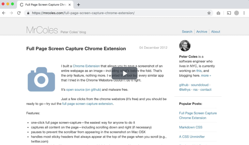Click the captures all content bullet
The image size is (249, 145).
(x=91, y=127)
